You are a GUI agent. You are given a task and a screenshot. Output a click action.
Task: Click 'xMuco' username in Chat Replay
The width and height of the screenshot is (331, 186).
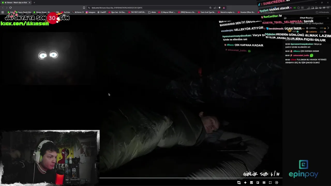296,51
